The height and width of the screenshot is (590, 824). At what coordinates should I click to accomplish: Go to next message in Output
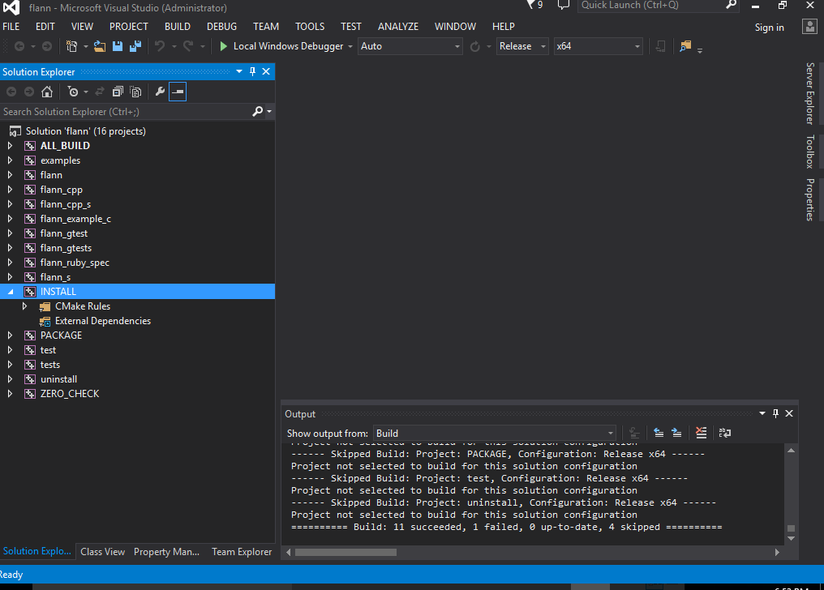click(x=677, y=433)
